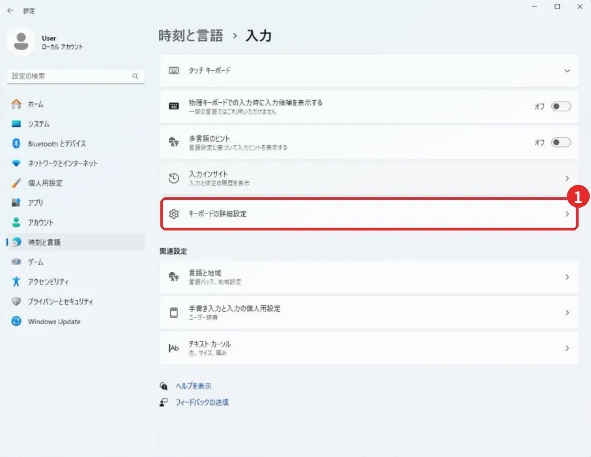Click the ゲーム controller icon
The image size is (591, 457).
coord(16,262)
